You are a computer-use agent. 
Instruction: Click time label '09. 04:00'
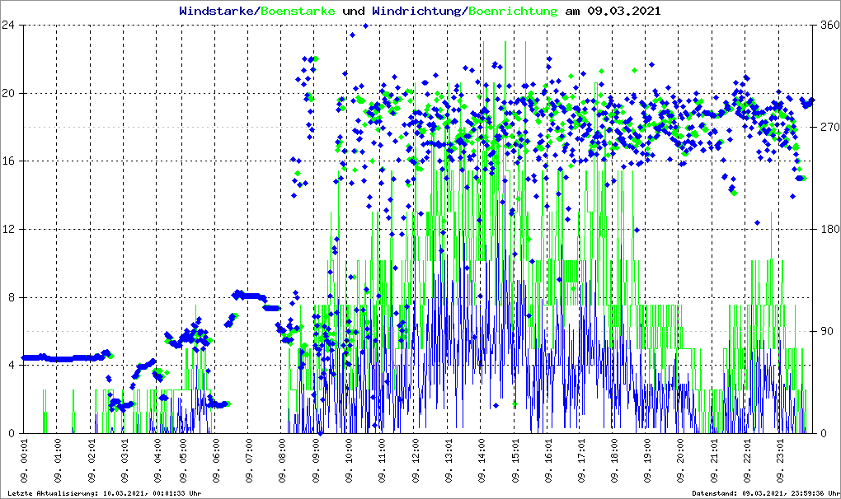(157, 460)
